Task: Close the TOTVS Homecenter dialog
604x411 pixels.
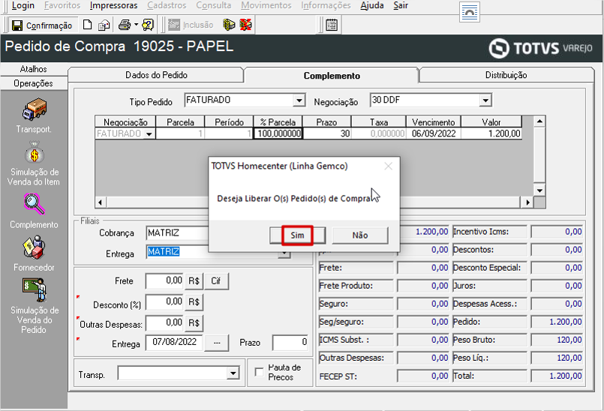Action: pos(389,166)
